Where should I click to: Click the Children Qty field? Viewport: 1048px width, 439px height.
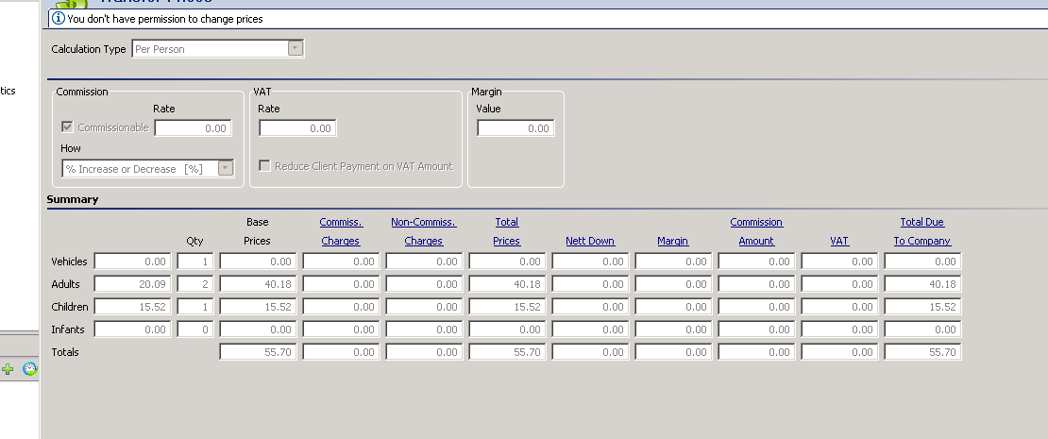click(x=195, y=307)
